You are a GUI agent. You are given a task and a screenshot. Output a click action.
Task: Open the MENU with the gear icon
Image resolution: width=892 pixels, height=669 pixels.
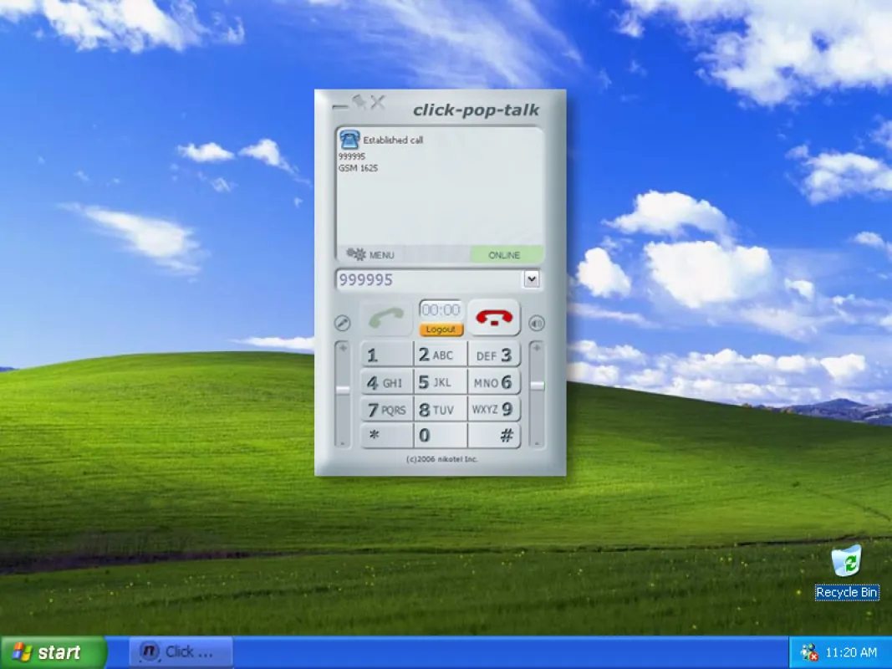[x=370, y=254]
